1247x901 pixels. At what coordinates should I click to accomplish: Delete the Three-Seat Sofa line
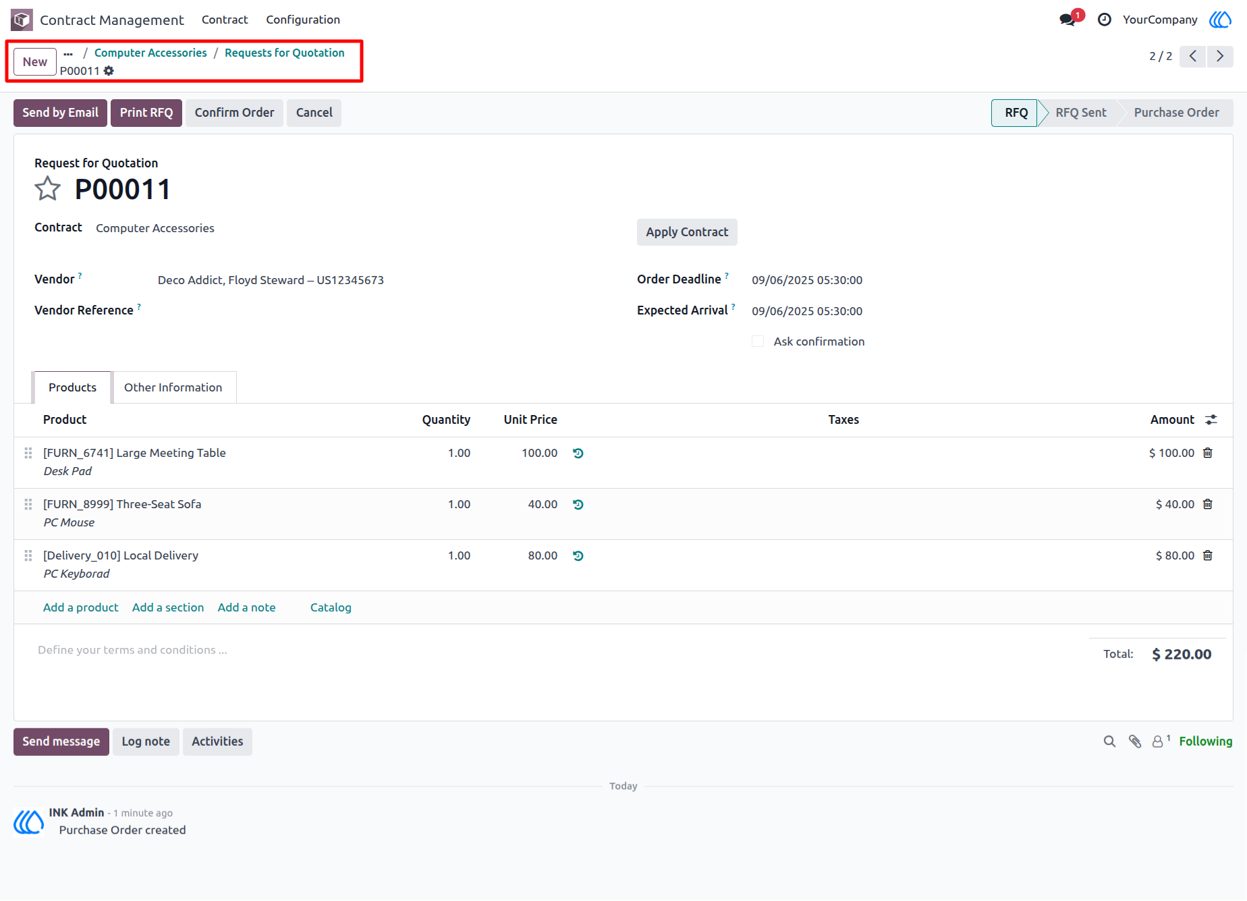tap(1208, 504)
